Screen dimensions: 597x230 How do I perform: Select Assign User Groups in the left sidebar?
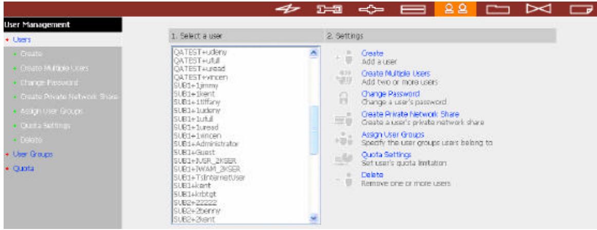[x=52, y=111]
